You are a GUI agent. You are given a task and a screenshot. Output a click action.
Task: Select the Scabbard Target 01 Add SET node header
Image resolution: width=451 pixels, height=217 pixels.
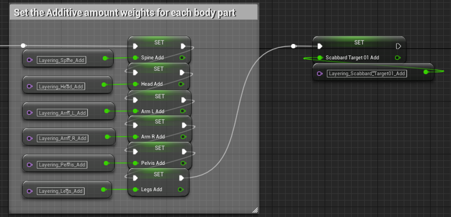pyautogui.click(x=359, y=42)
